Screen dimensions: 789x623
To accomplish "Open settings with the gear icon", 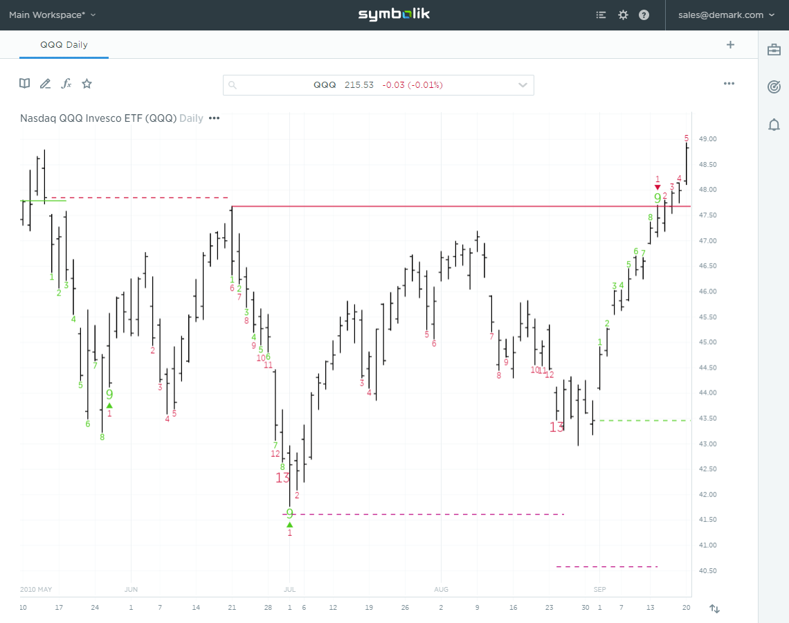I will click(623, 14).
